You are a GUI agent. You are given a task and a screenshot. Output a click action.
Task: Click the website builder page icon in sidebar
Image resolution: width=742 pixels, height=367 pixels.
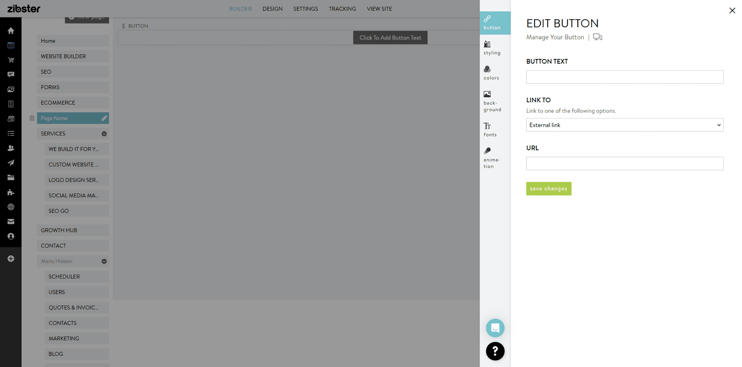[x=10, y=45]
